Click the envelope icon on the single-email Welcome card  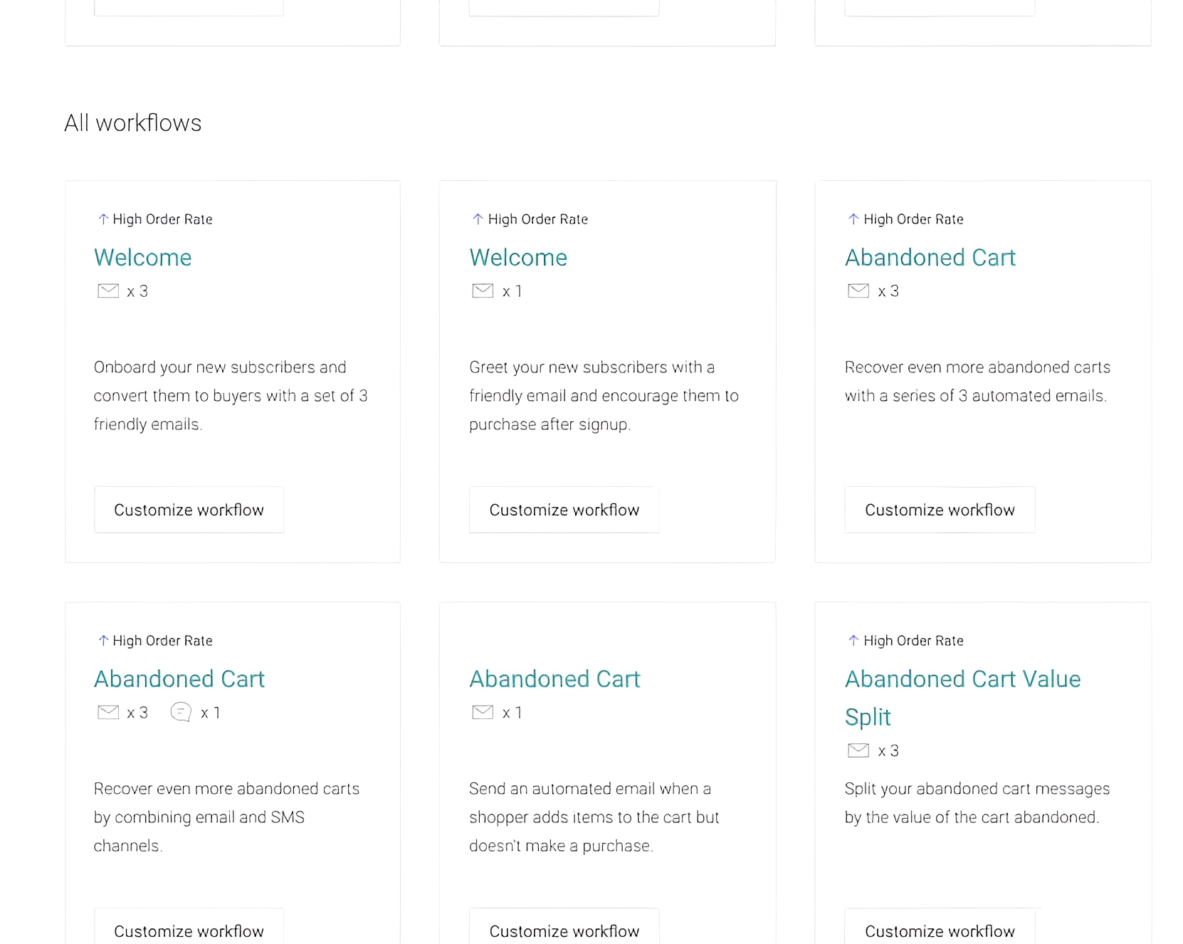click(x=483, y=290)
